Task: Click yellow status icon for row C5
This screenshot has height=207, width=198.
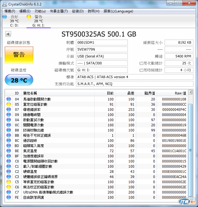Action: [9, 182]
